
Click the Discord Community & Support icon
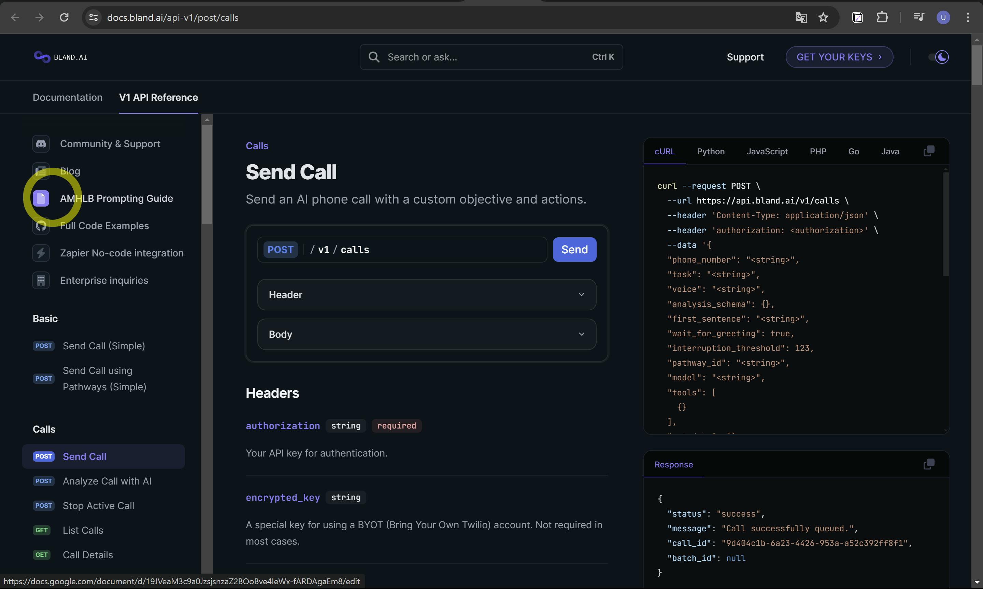point(41,144)
